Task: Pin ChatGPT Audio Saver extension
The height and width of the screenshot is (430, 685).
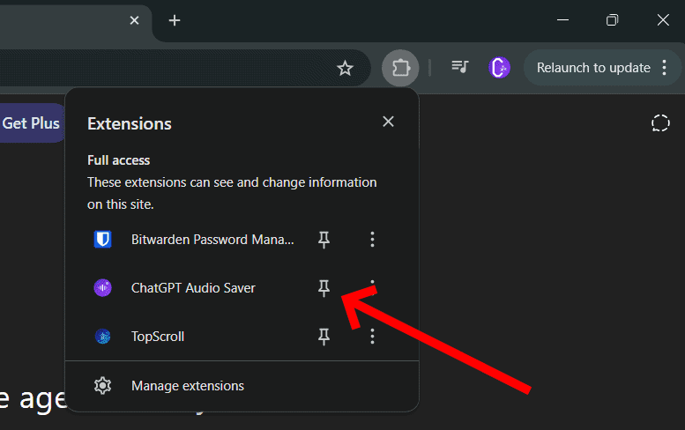Action: click(x=324, y=288)
